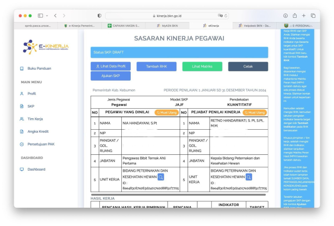
Task: Switch to CAPAIAN VAKSIN tab
Action: point(123,26)
